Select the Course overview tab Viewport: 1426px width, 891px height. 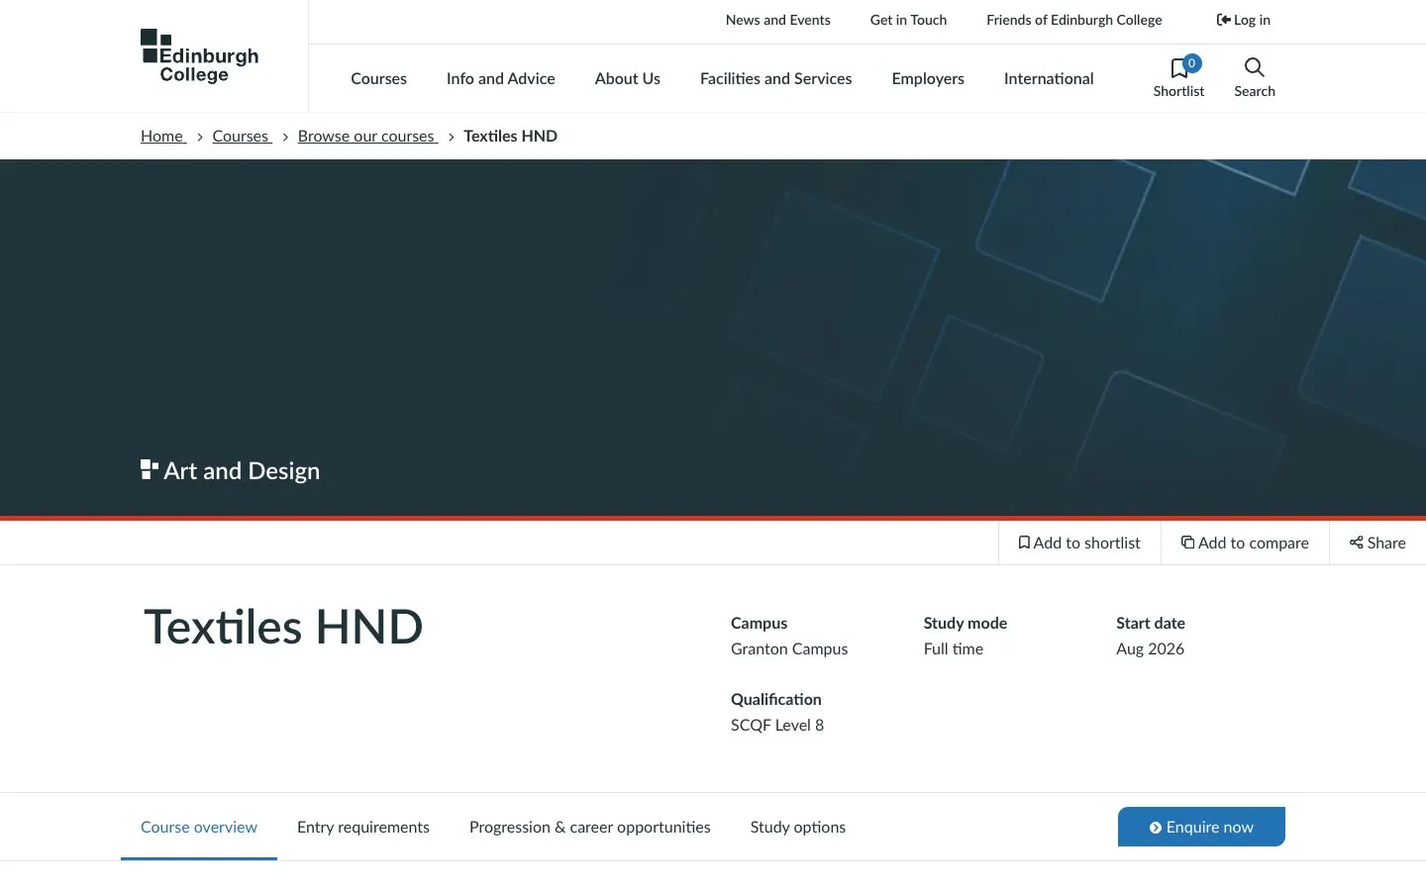point(199,827)
